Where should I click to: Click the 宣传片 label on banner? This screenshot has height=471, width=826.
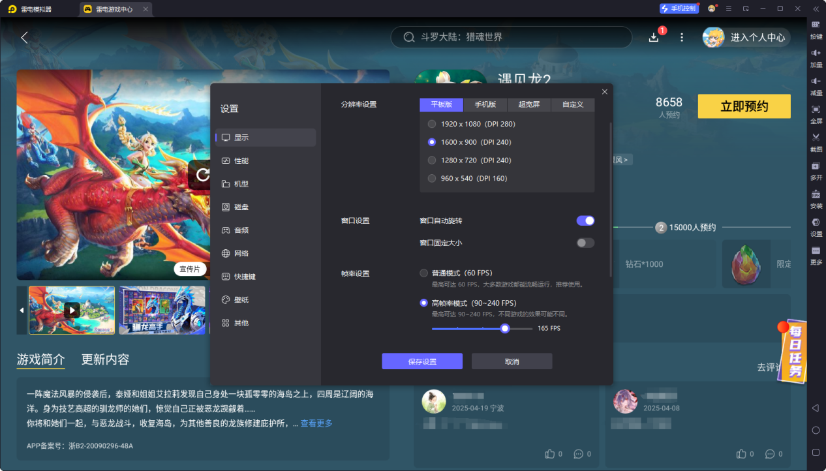point(191,269)
